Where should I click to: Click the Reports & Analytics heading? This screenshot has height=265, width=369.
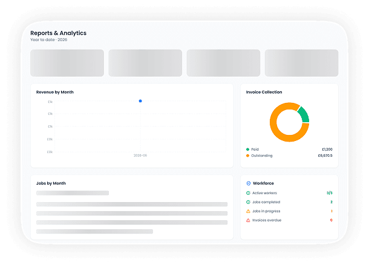coord(58,33)
